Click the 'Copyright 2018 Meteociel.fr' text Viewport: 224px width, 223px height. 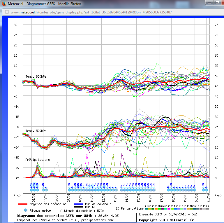click(166, 220)
